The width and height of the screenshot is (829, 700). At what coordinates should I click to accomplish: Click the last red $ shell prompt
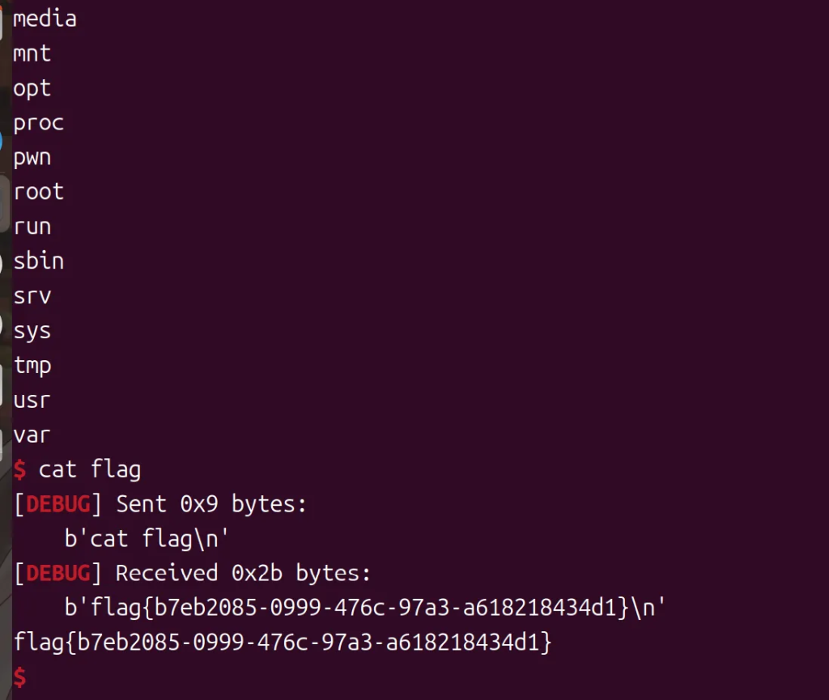pos(20,677)
